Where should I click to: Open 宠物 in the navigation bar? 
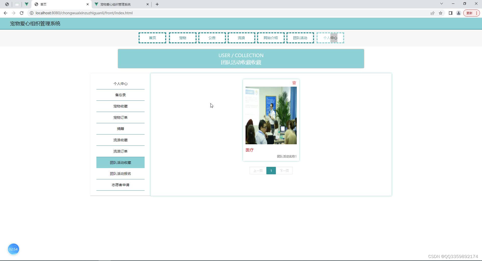[183, 38]
